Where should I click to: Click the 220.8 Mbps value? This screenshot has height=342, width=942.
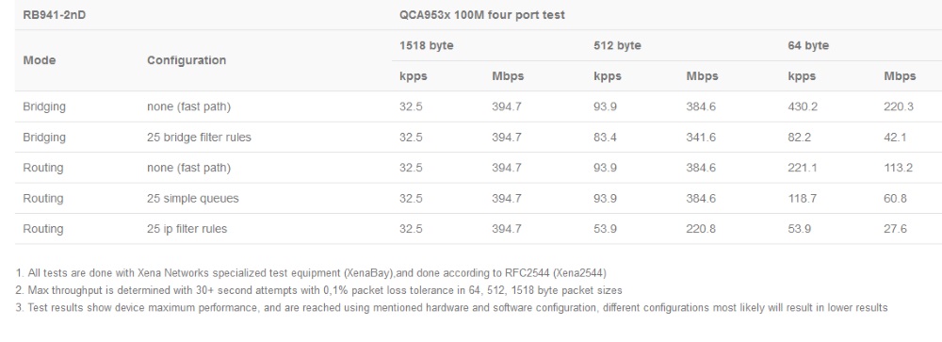(x=701, y=229)
